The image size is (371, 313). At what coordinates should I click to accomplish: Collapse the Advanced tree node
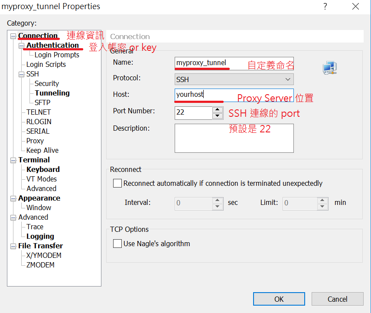click(13, 217)
